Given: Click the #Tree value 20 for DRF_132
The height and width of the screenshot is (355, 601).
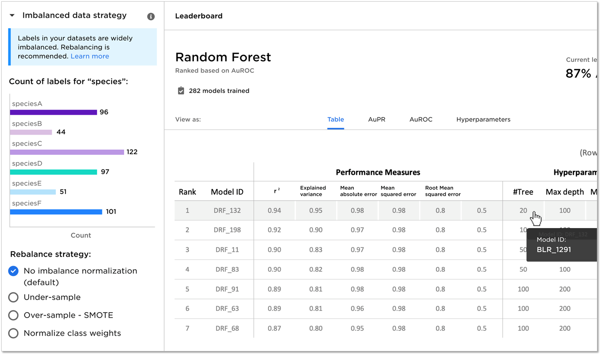Looking at the screenshot, I should [x=523, y=211].
